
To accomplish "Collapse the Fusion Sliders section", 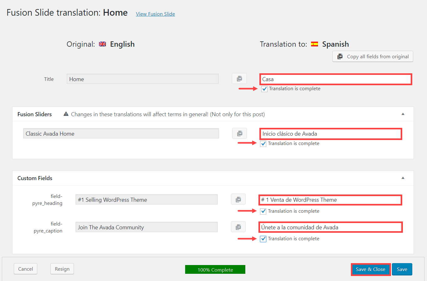I will click(x=403, y=114).
